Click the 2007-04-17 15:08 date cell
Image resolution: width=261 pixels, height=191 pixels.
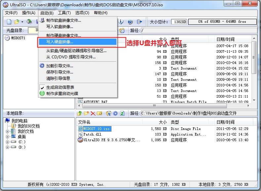(232, 46)
